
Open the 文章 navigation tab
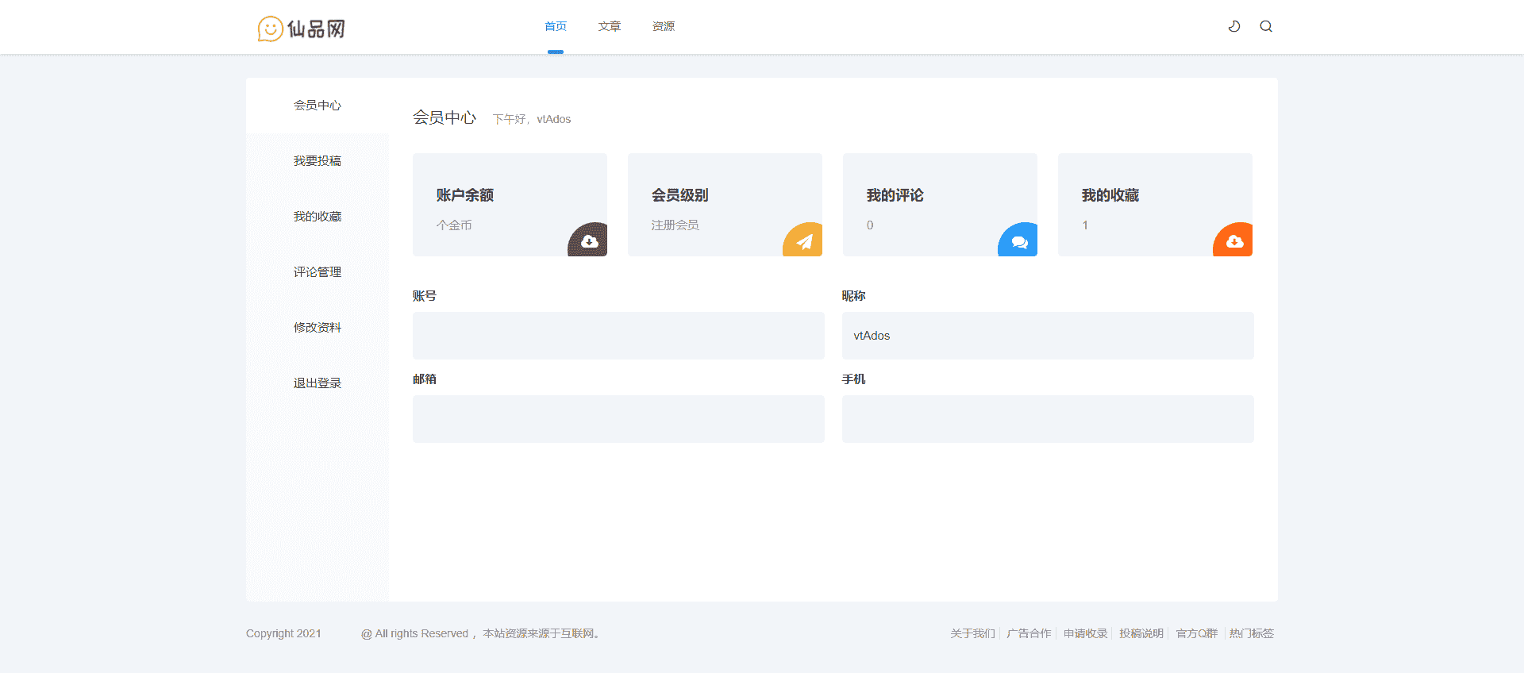point(610,26)
